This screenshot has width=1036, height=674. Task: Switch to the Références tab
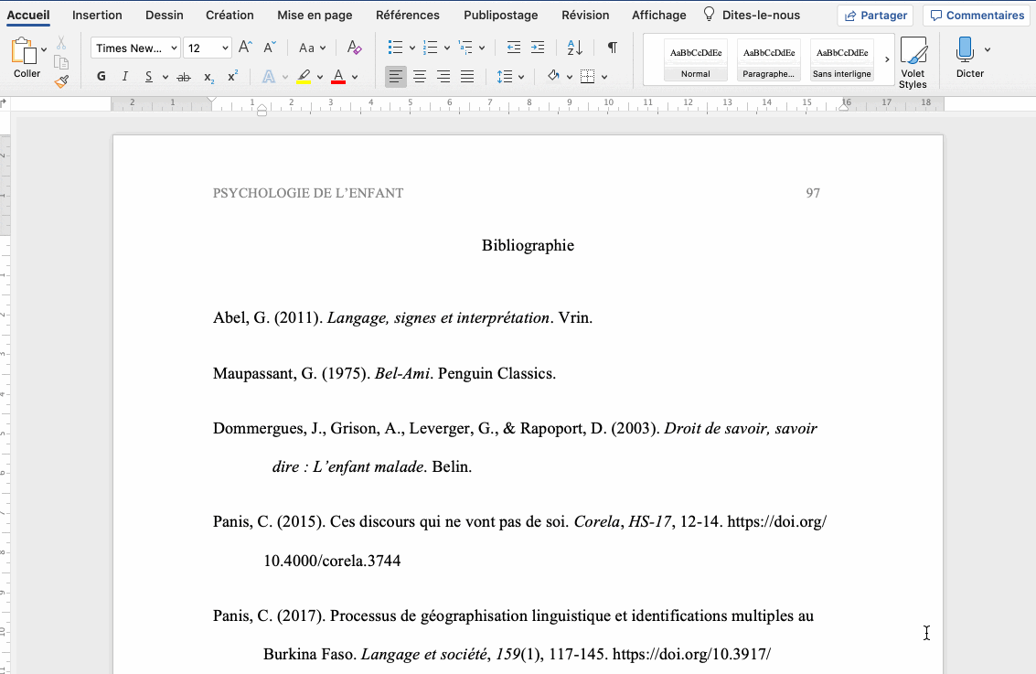(408, 15)
